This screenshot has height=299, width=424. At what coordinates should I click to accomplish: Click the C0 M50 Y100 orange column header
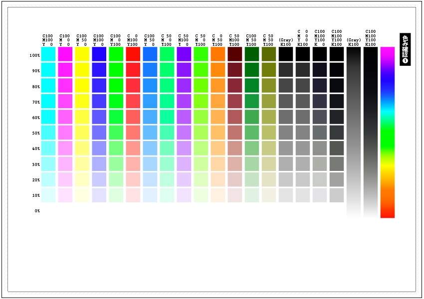(x=217, y=40)
